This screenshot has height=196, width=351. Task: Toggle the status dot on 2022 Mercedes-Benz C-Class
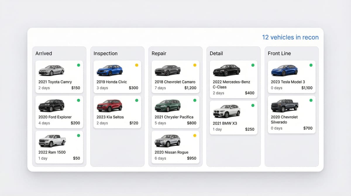(253, 65)
